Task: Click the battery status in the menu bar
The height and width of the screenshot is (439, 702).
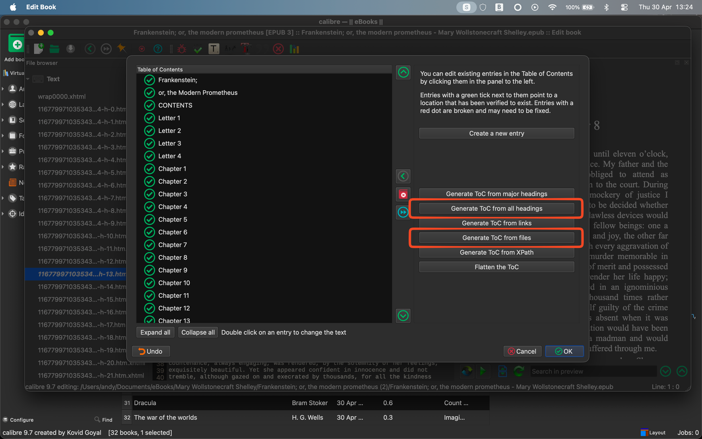Action: [x=580, y=7]
